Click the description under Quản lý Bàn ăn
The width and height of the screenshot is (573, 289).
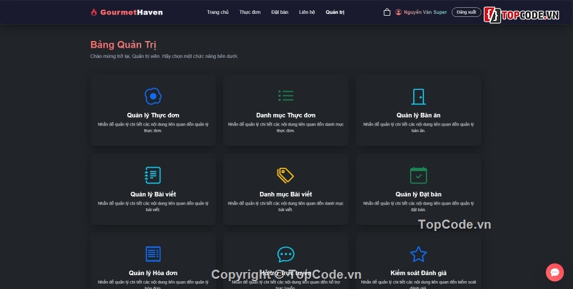[x=419, y=127]
